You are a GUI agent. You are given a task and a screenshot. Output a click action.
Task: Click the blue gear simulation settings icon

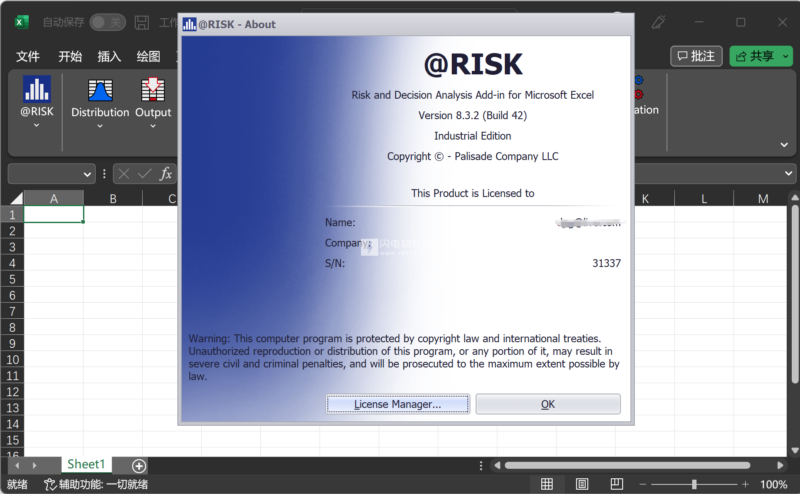(639, 80)
